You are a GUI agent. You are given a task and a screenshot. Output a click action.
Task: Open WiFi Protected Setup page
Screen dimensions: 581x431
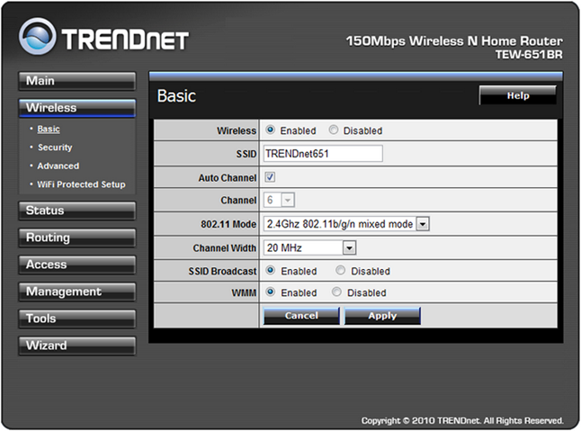81,184
